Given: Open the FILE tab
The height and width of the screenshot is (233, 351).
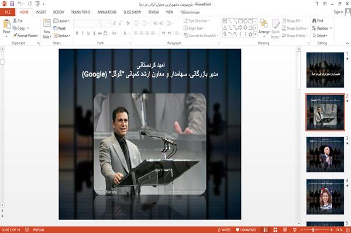Looking at the screenshot, I should [x=8, y=12].
